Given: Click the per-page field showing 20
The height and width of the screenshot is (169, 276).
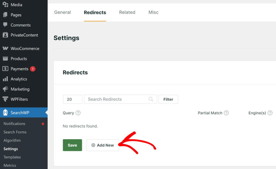Looking at the screenshot, I should tap(73, 99).
